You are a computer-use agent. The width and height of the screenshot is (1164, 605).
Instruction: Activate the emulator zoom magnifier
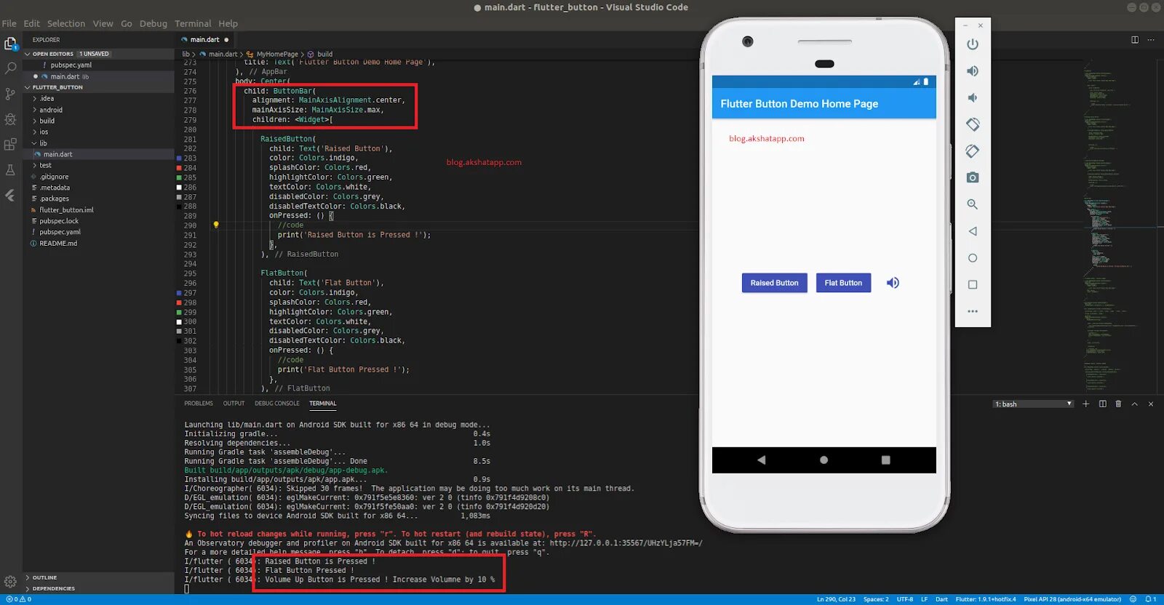(972, 204)
